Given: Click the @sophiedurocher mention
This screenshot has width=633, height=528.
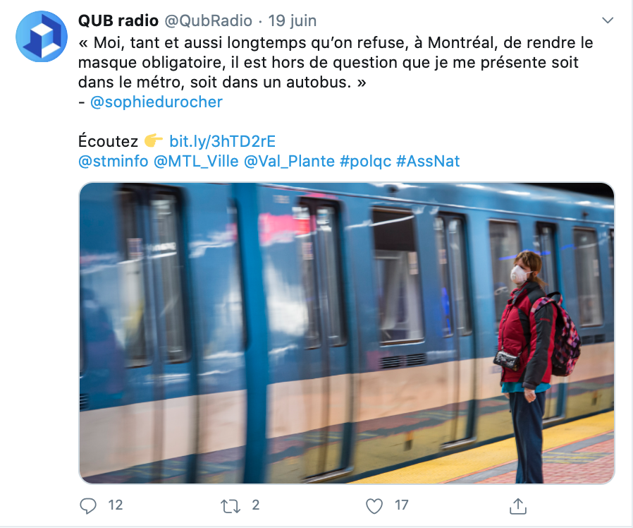Looking at the screenshot, I should pos(156,102).
